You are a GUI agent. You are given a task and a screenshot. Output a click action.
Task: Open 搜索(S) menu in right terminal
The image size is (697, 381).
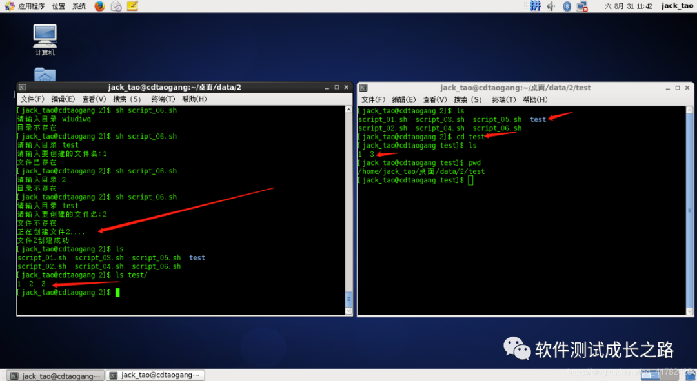[x=468, y=99]
